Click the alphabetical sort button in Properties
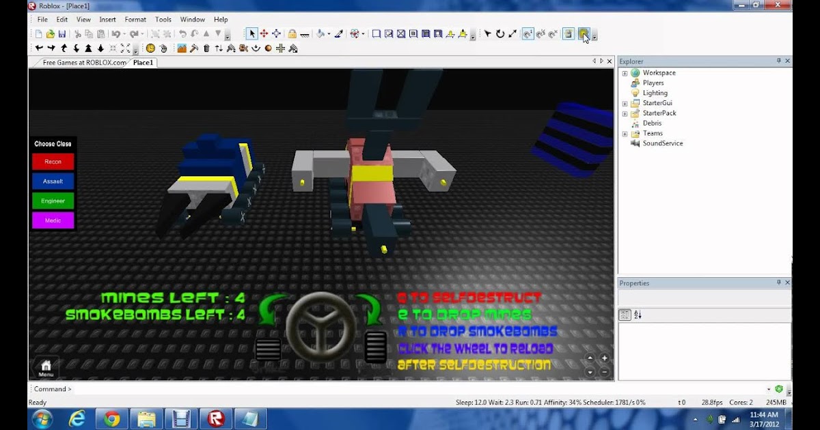 tap(638, 315)
